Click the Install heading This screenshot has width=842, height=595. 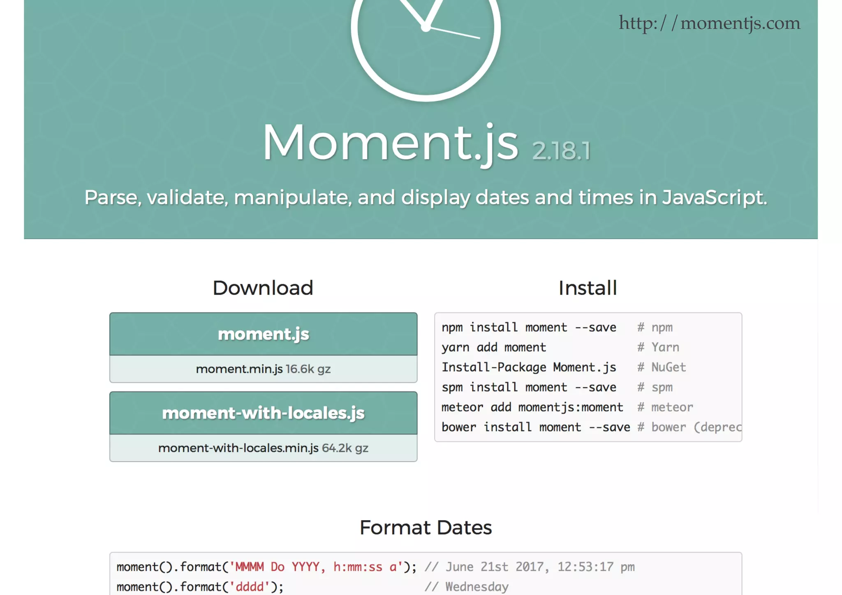(588, 288)
